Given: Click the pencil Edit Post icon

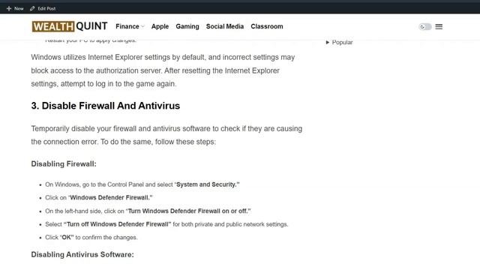Looking at the screenshot, I should pos(32,8).
